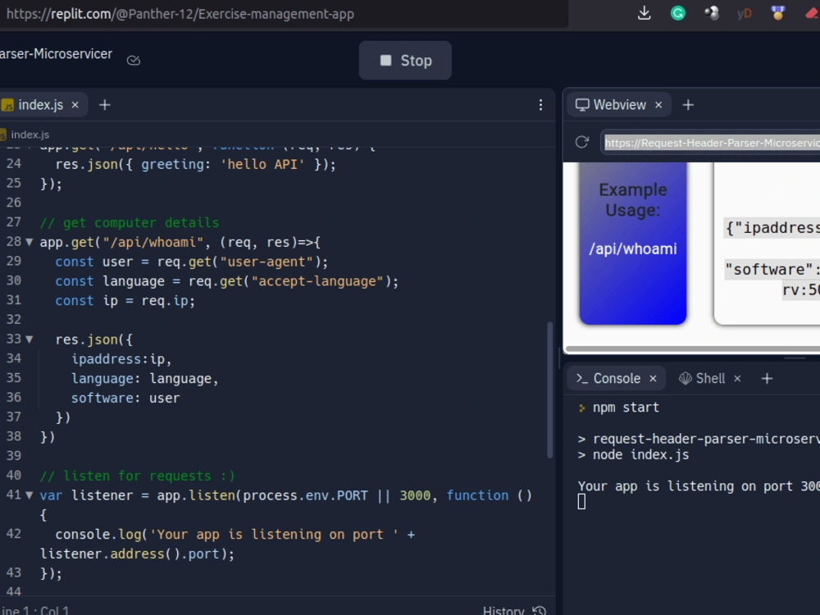Click 'node index.js' console line
Viewport: 820px width, 615px height.
pos(640,455)
